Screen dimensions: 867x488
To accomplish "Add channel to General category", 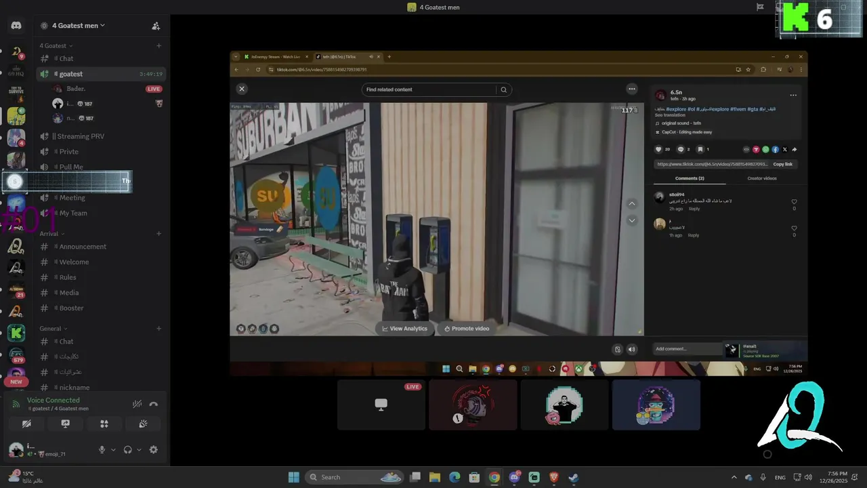I will [x=158, y=328].
